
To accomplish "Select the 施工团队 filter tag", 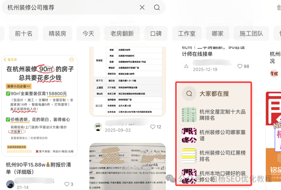I will click(251, 34).
